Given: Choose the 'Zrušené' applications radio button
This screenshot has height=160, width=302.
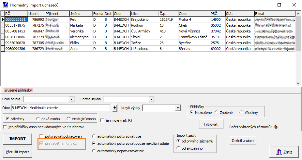Looking at the screenshot, I should [217, 112].
